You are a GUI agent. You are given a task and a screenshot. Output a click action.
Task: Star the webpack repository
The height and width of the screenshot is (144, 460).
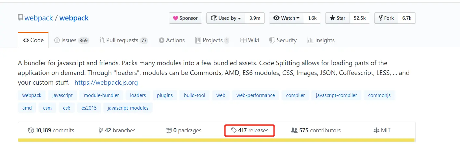[338, 18]
